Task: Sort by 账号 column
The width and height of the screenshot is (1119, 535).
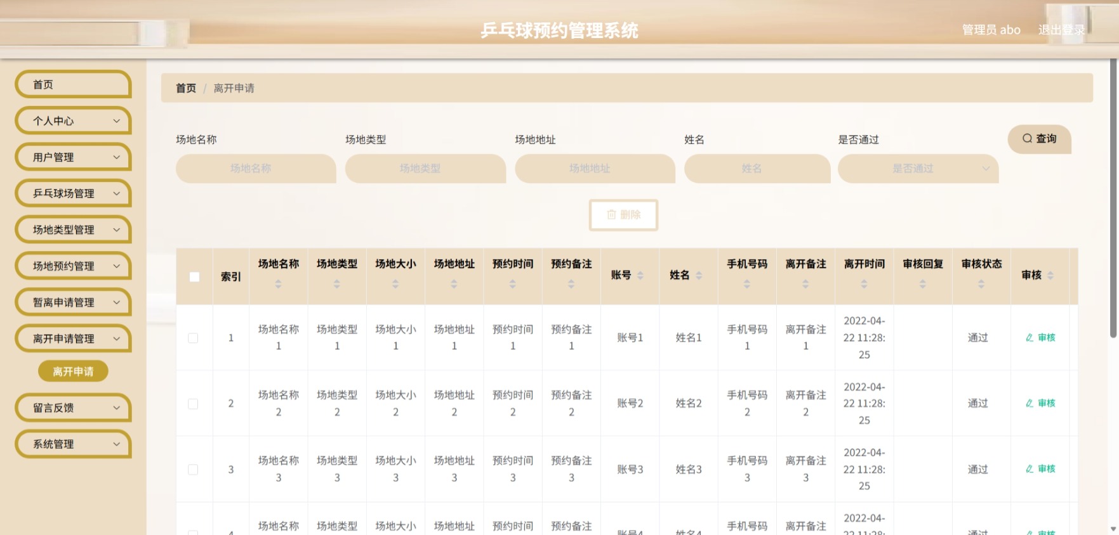Action: (x=640, y=275)
